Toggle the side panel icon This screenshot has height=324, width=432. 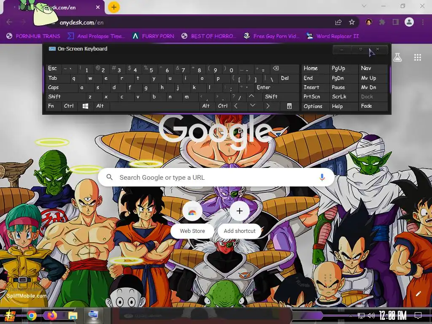[x=396, y=22]
